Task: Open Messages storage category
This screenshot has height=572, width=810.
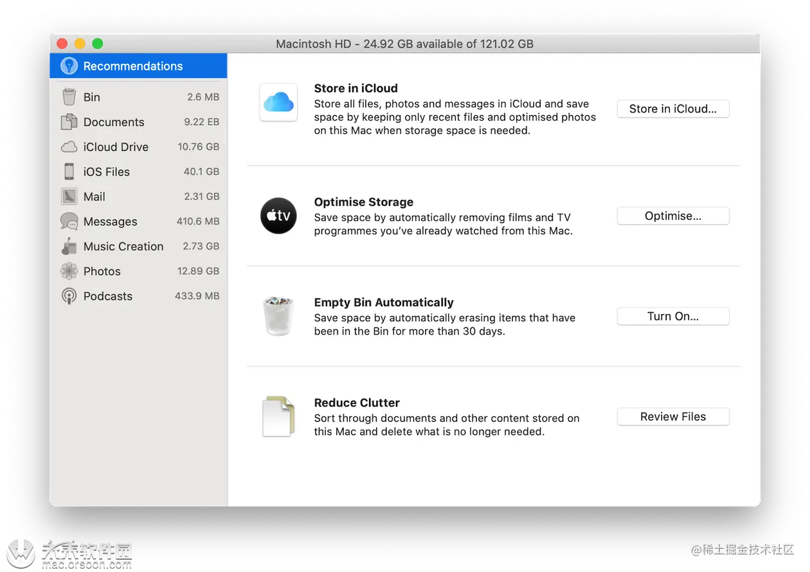Action: (138, 221)
